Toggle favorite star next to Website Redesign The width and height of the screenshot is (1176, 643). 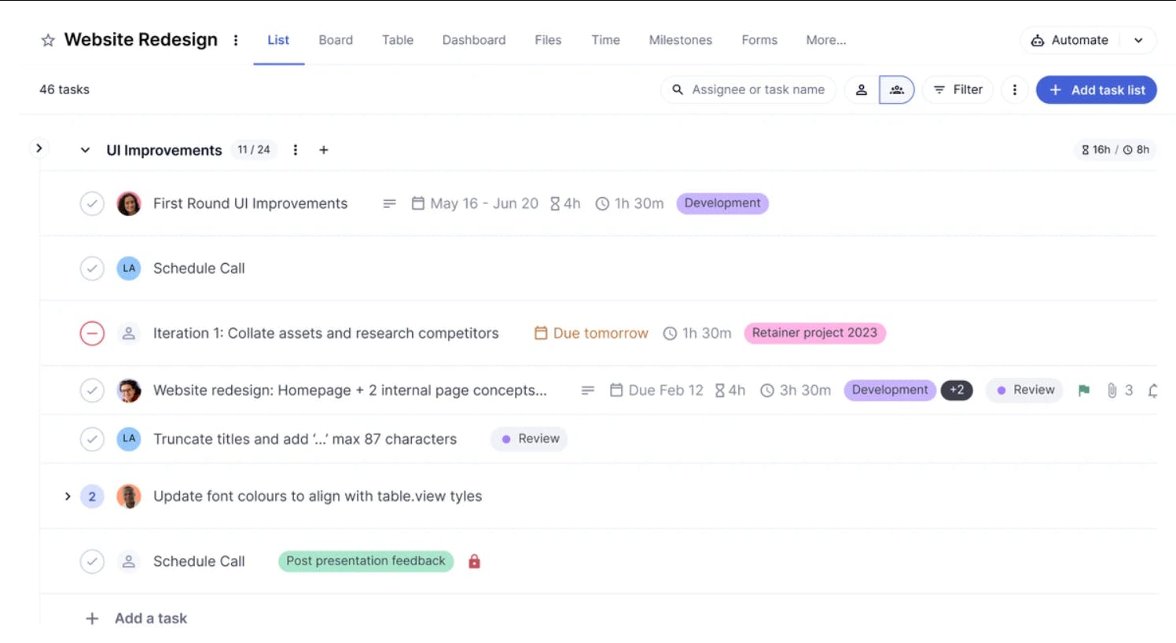pyautogui.click(x=48, y=39)
